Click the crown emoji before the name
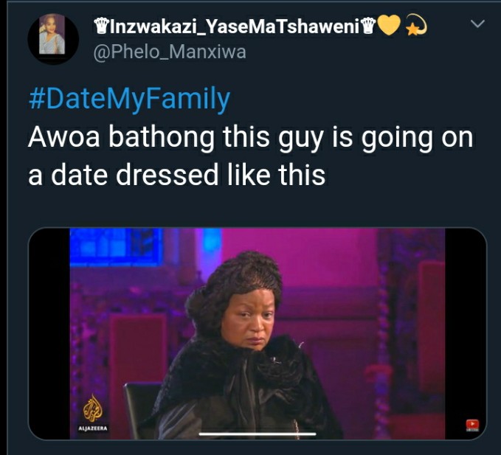This screenshot has height=455, width=501. point(101,27)
